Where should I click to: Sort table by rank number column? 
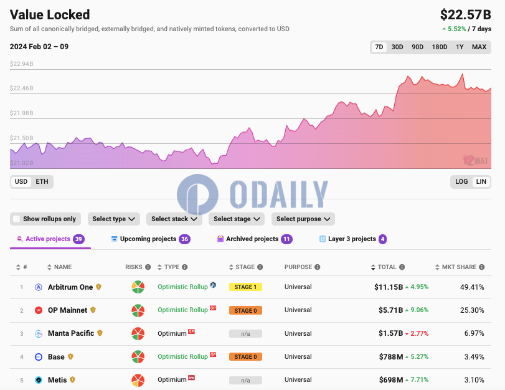coord(21,267)
